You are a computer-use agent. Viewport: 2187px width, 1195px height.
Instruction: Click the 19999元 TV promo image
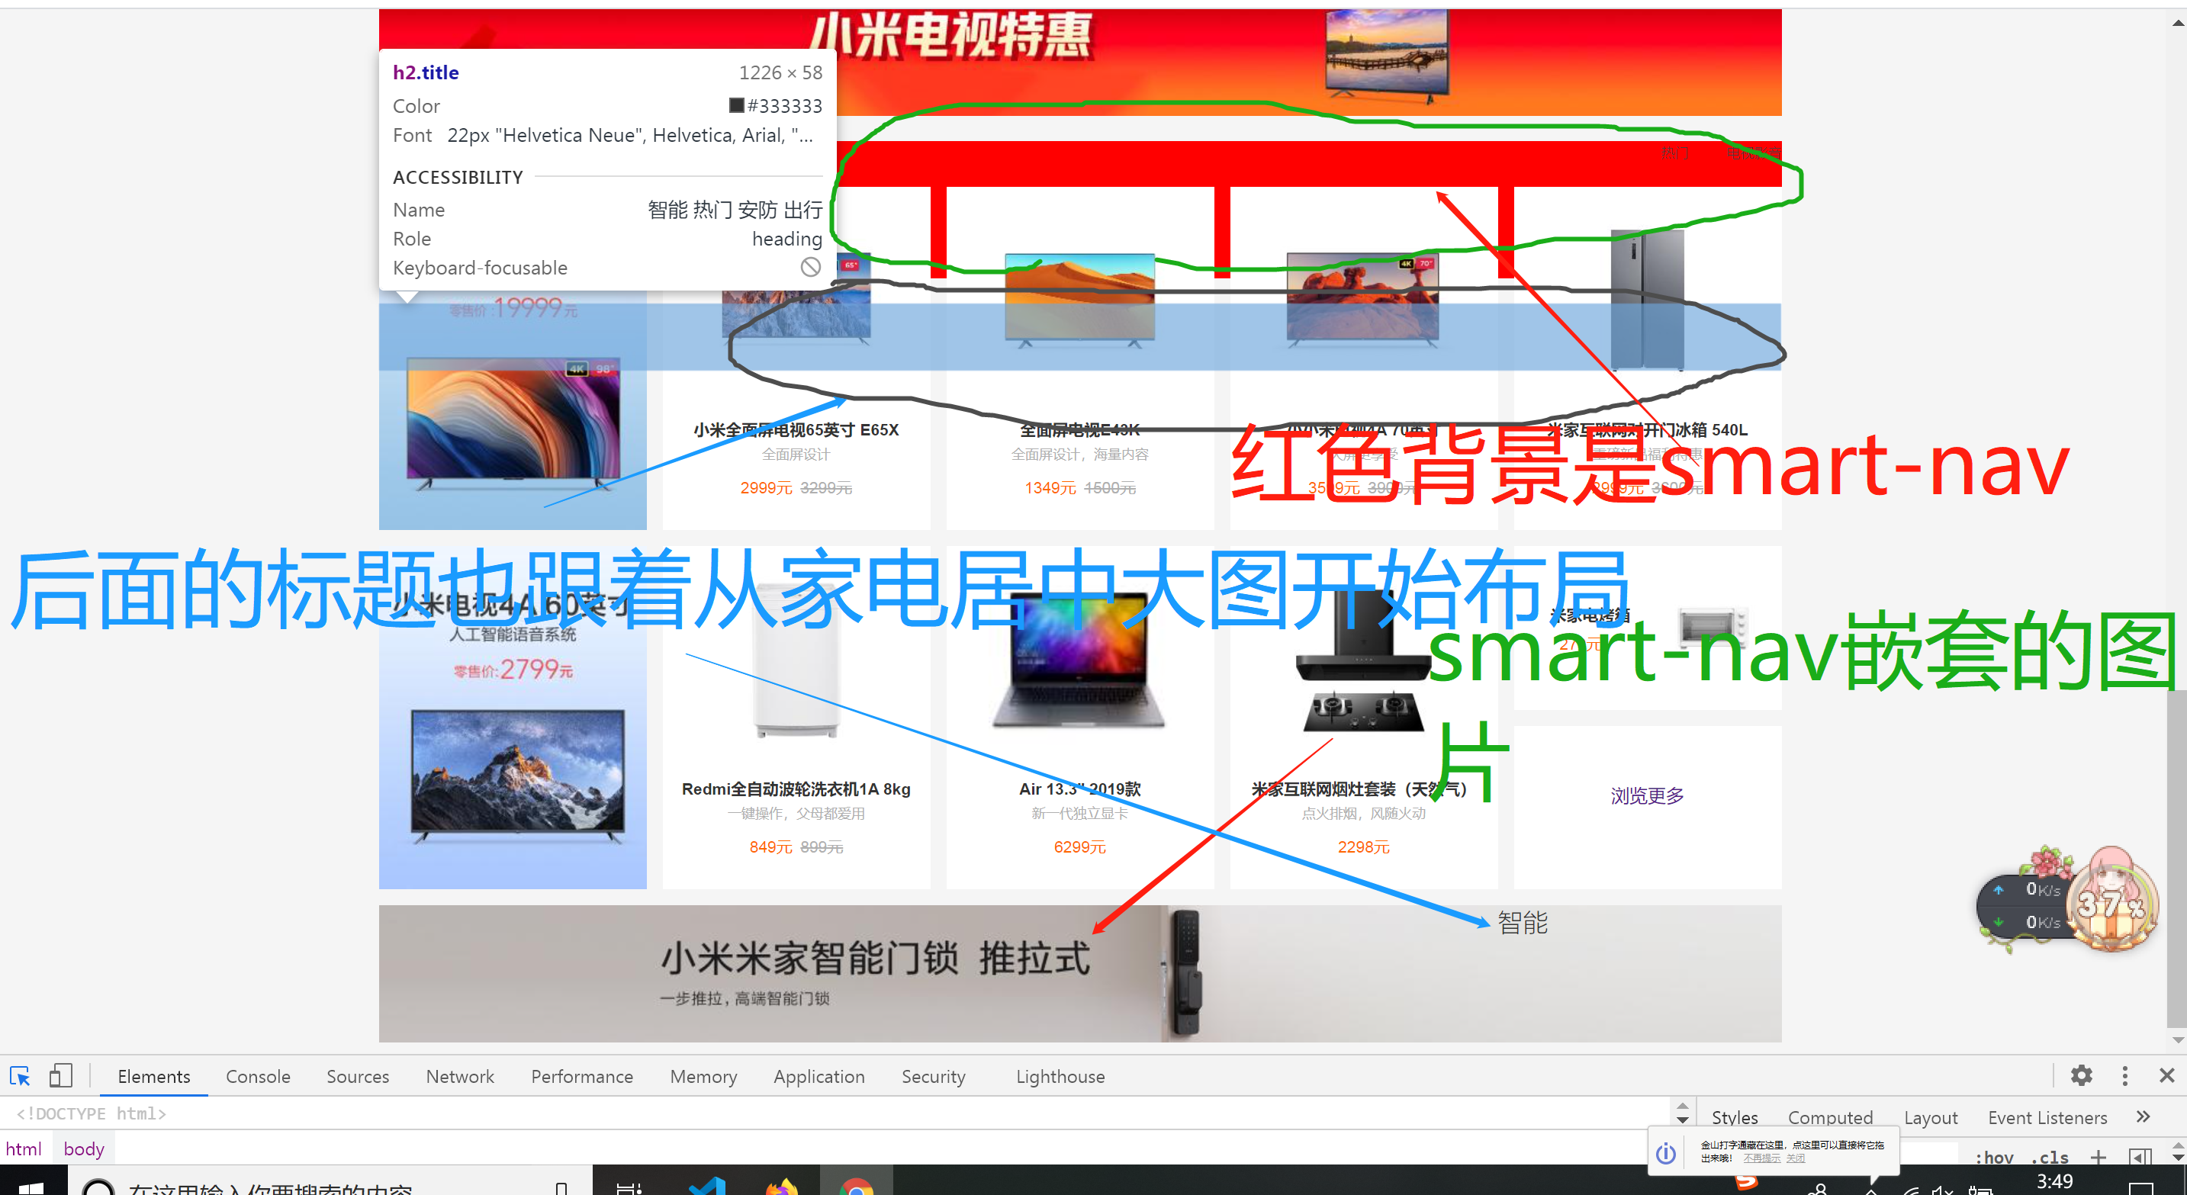point(513,410)
